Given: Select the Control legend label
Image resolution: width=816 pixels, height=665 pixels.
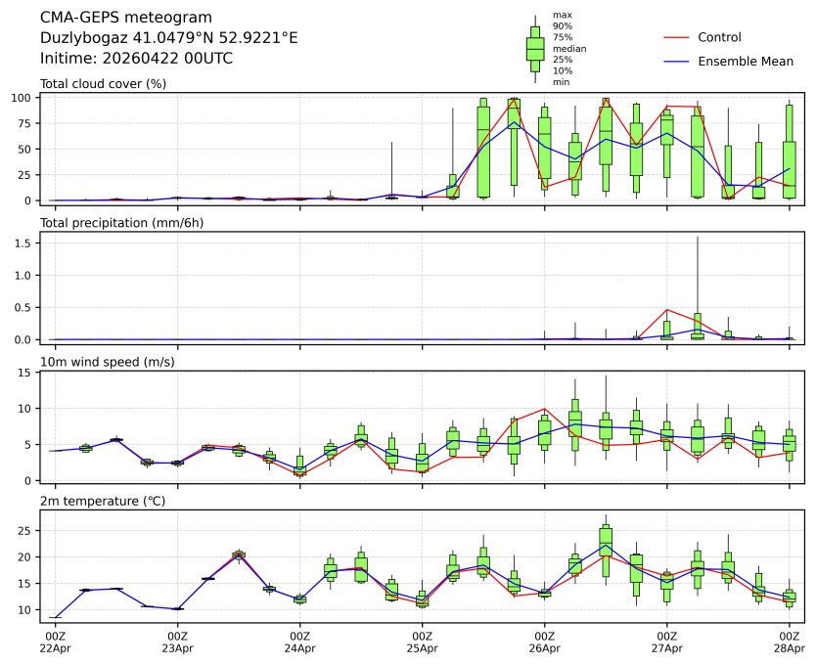Looking at the screenshot, I should coord(719,37).
